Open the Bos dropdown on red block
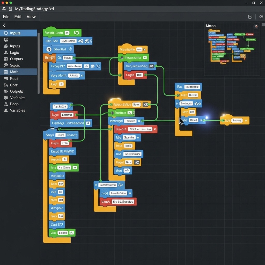Image resolution: width=265 pixels, height=265 pixels. [139, 75]
